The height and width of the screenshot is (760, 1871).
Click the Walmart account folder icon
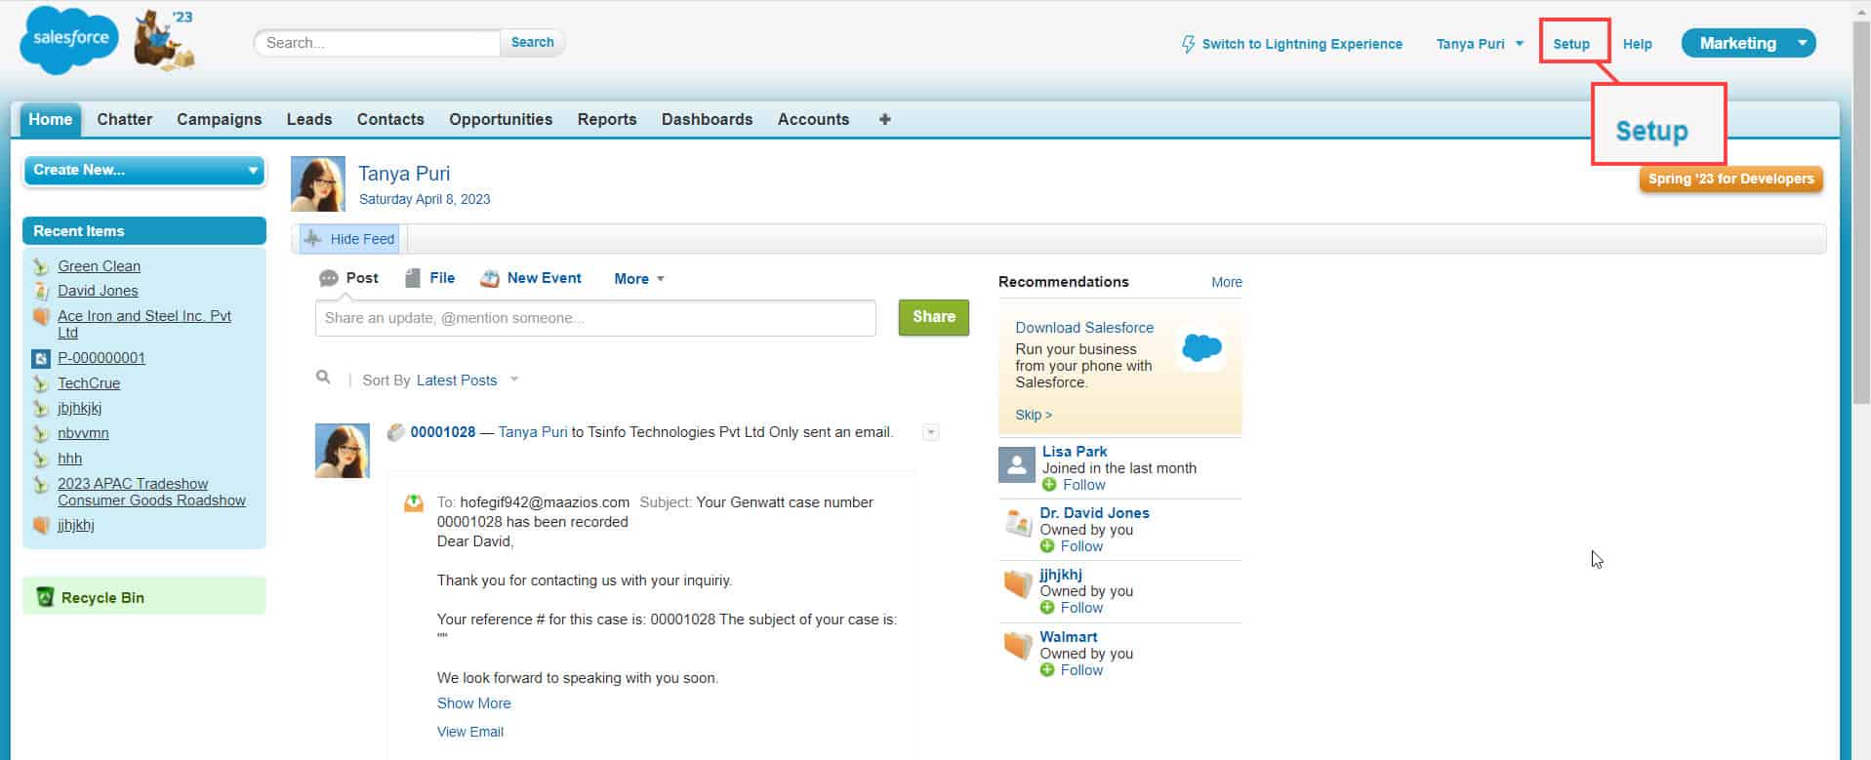[1018, 646]
